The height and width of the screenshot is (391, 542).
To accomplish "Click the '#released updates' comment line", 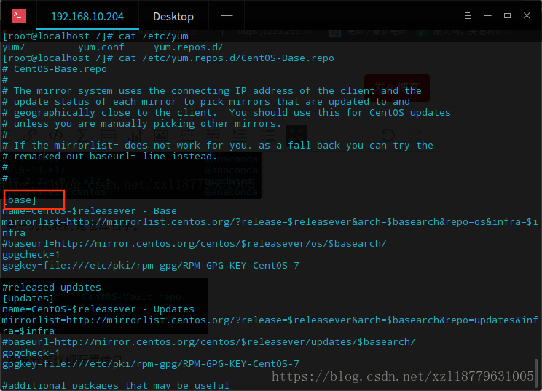I will tap(52, 288).
